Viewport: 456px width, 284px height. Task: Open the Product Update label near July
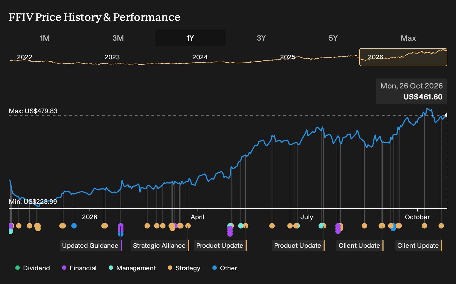coord(298,246)
